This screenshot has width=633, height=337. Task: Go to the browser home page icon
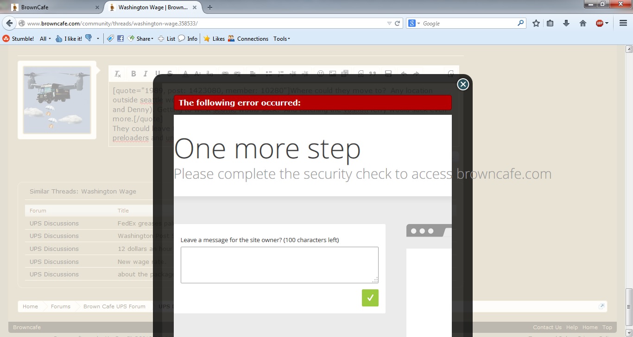pos(583,23)
